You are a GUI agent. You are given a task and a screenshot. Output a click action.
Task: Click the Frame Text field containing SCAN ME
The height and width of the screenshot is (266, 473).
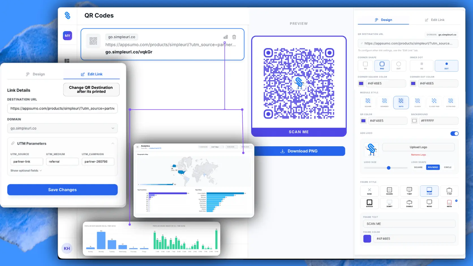pos(409,224)
